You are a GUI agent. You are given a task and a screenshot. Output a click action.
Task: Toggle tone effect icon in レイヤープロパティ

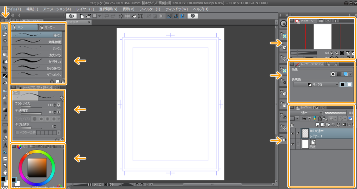point(339,74)
